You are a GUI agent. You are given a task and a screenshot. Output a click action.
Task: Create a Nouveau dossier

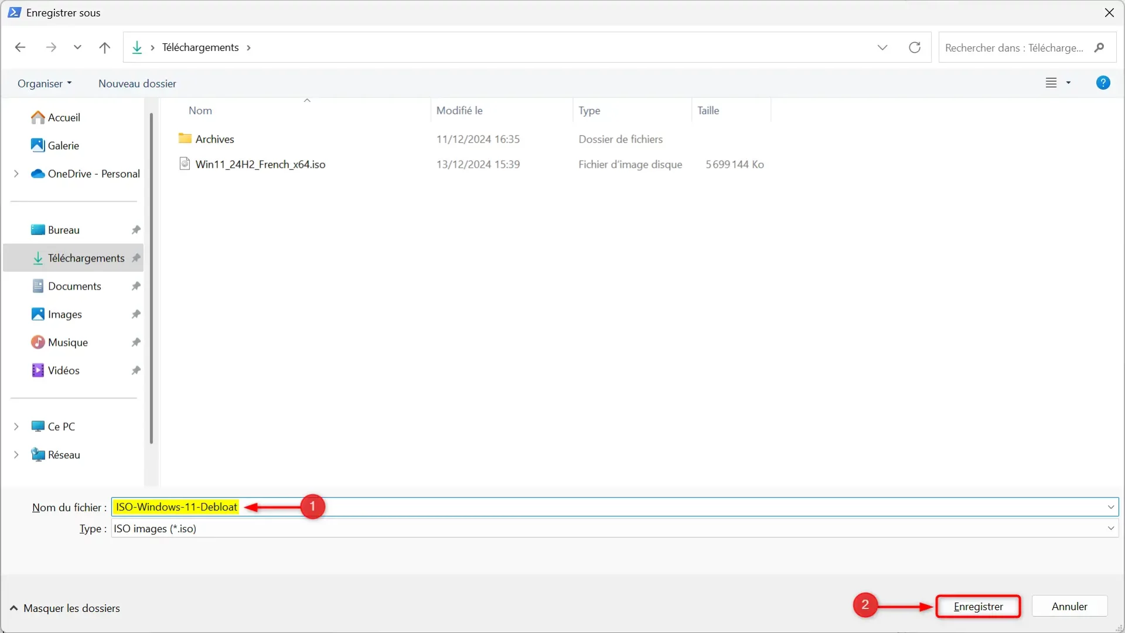pos(137,83)
